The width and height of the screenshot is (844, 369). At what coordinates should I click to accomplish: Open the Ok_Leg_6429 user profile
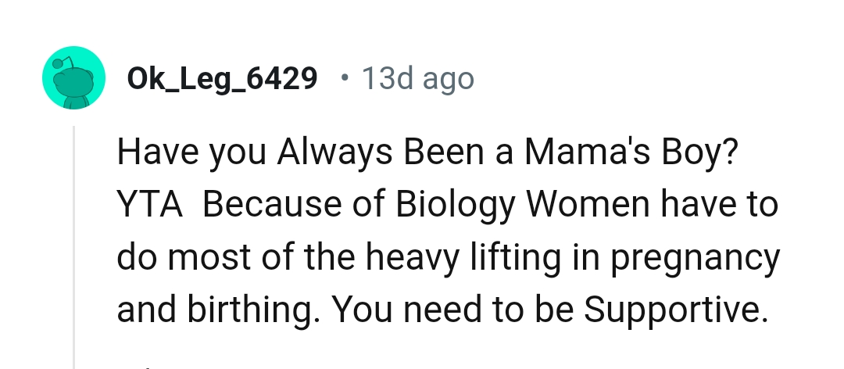pyautogui.click(x=224, y=79)
